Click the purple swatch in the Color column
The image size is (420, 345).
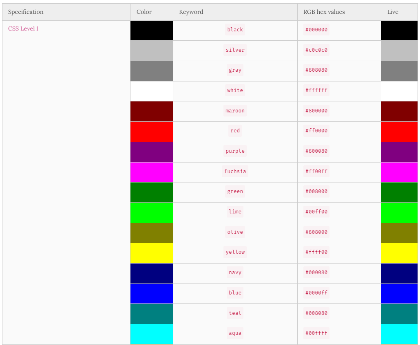pyautogui.click(x=152, y=152)
